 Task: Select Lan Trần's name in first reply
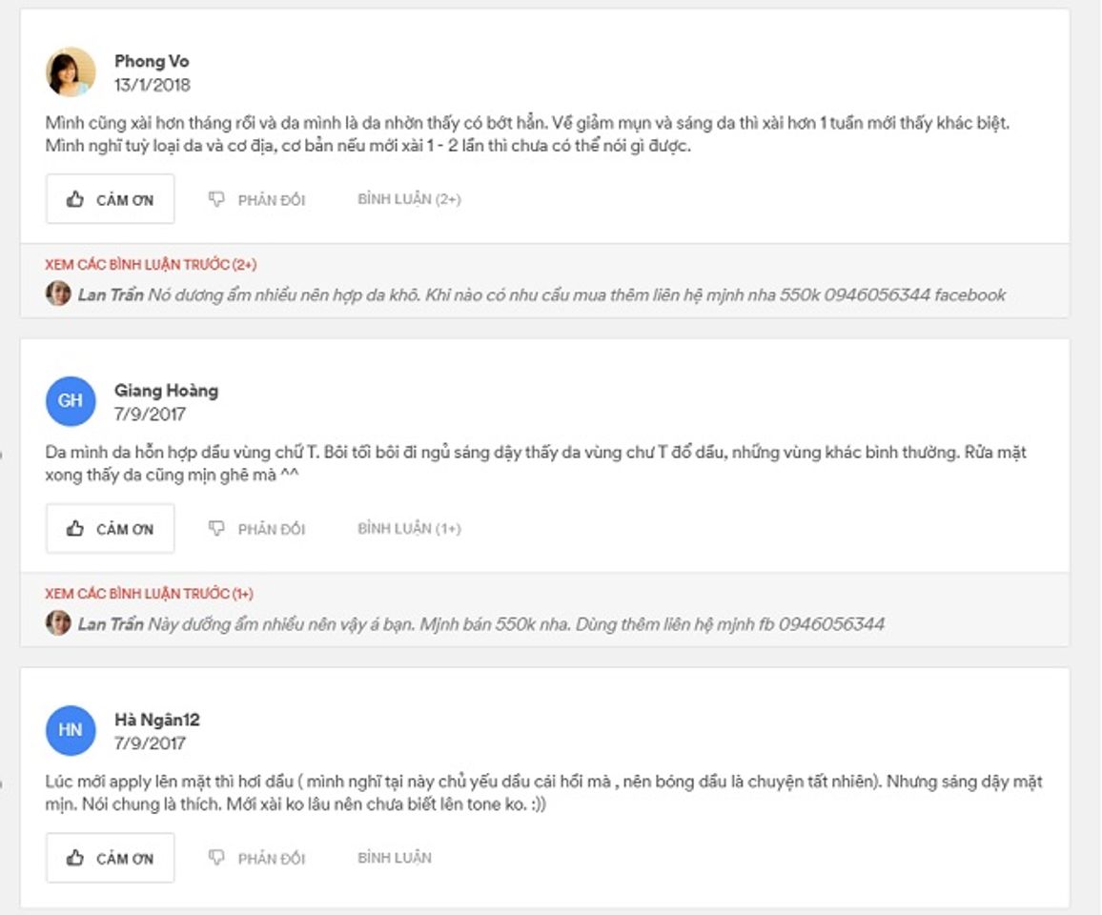tap(111, 295)
